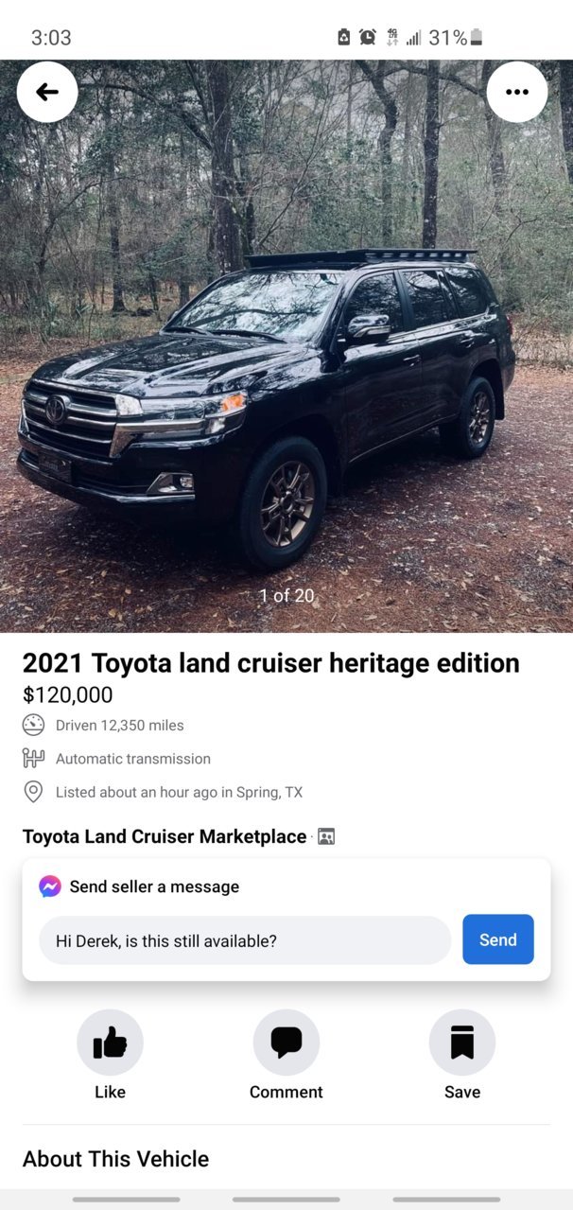Open Toyota Land Cruiser Marketplace group link
The image size is (573, 1210).
(x=165, y=836)
